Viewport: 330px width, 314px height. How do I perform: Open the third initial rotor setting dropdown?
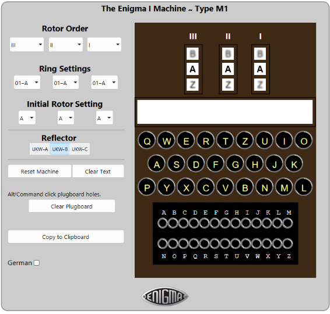[x=104, y=117]
